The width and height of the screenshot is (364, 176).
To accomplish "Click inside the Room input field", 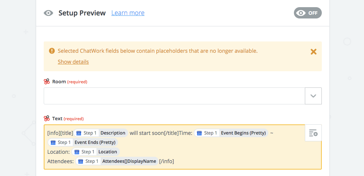I will [x=174, y=96].
